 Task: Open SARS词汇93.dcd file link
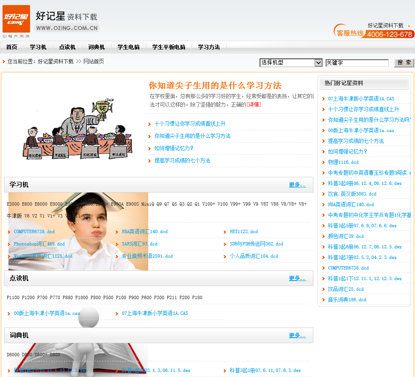click(139, 244)
